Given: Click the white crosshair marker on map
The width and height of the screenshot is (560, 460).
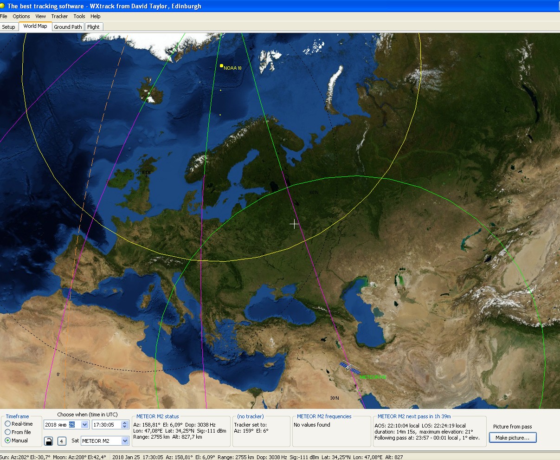Looking at the screenshot, I should click(294, 224).
